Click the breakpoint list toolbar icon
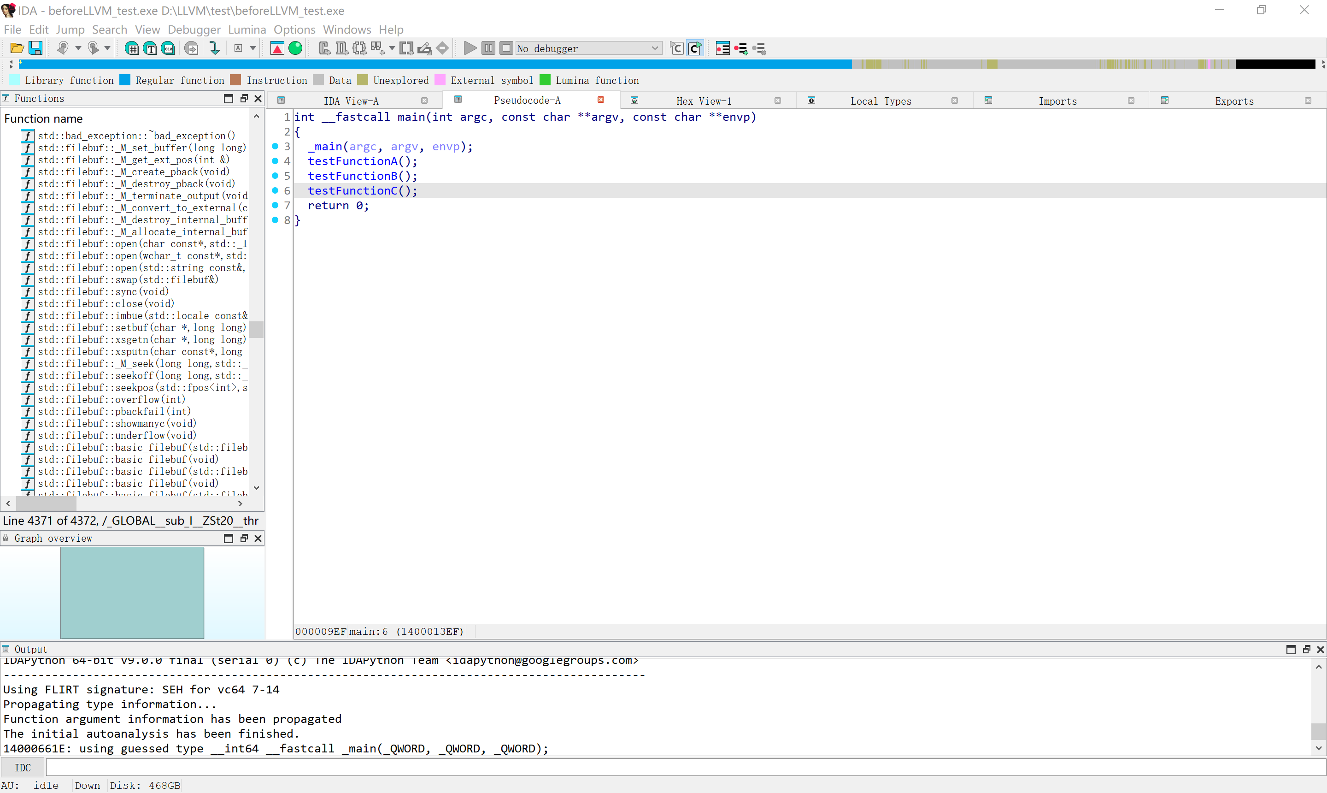Viewport: 1327px width, 793px height. click(722, 48)
